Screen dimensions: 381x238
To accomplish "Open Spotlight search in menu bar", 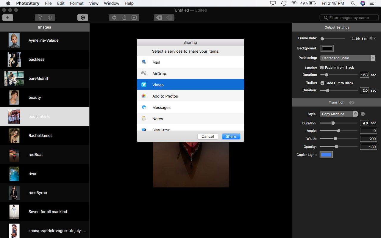I will 353,3.
